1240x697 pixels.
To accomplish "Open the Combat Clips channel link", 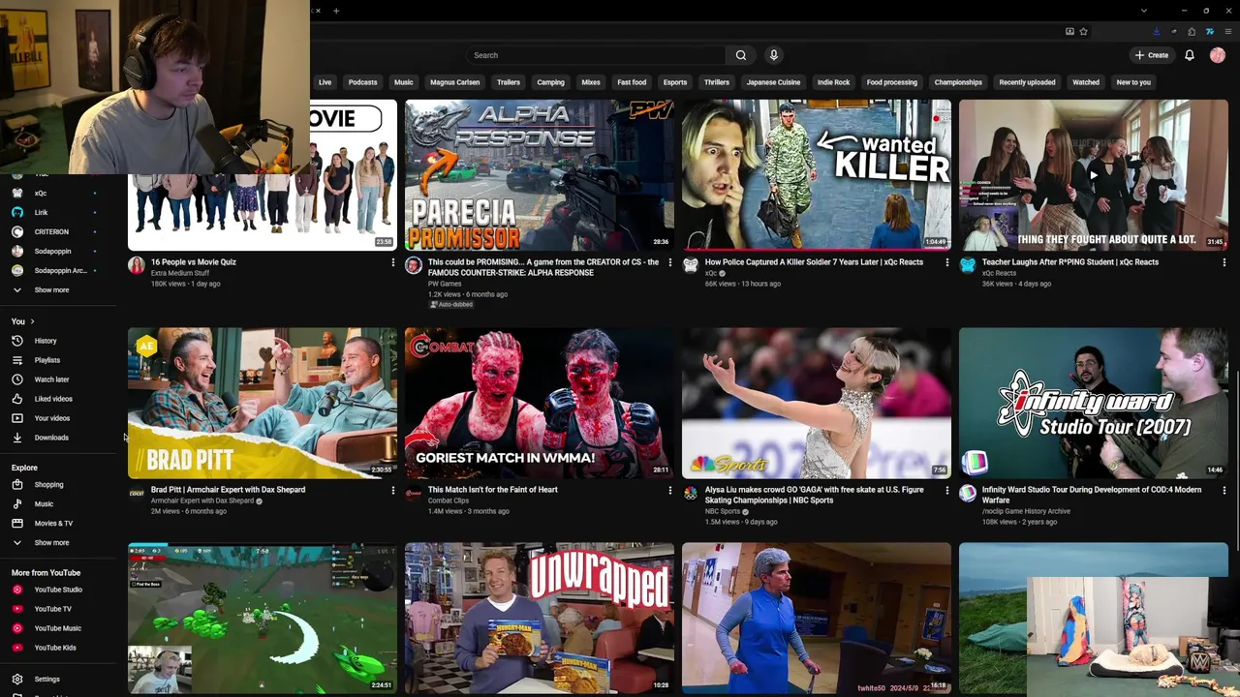I will pos(449,500).
